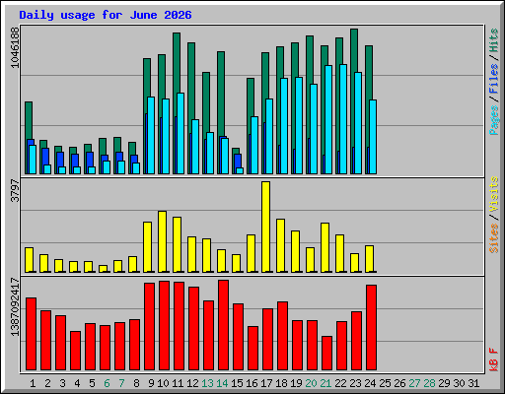Click the red KB bar for day 21
This screenshot has width=505, height=394.
(326, 354)
